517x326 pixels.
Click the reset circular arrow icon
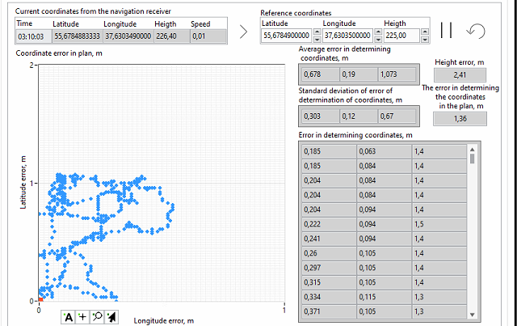point(477,32)
